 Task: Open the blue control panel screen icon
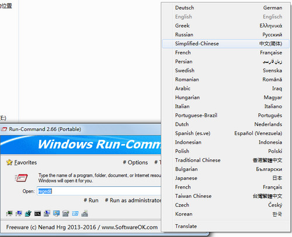pos(56,214)
